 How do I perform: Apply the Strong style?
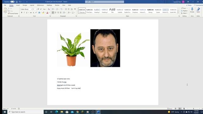(x=150, y=10)
